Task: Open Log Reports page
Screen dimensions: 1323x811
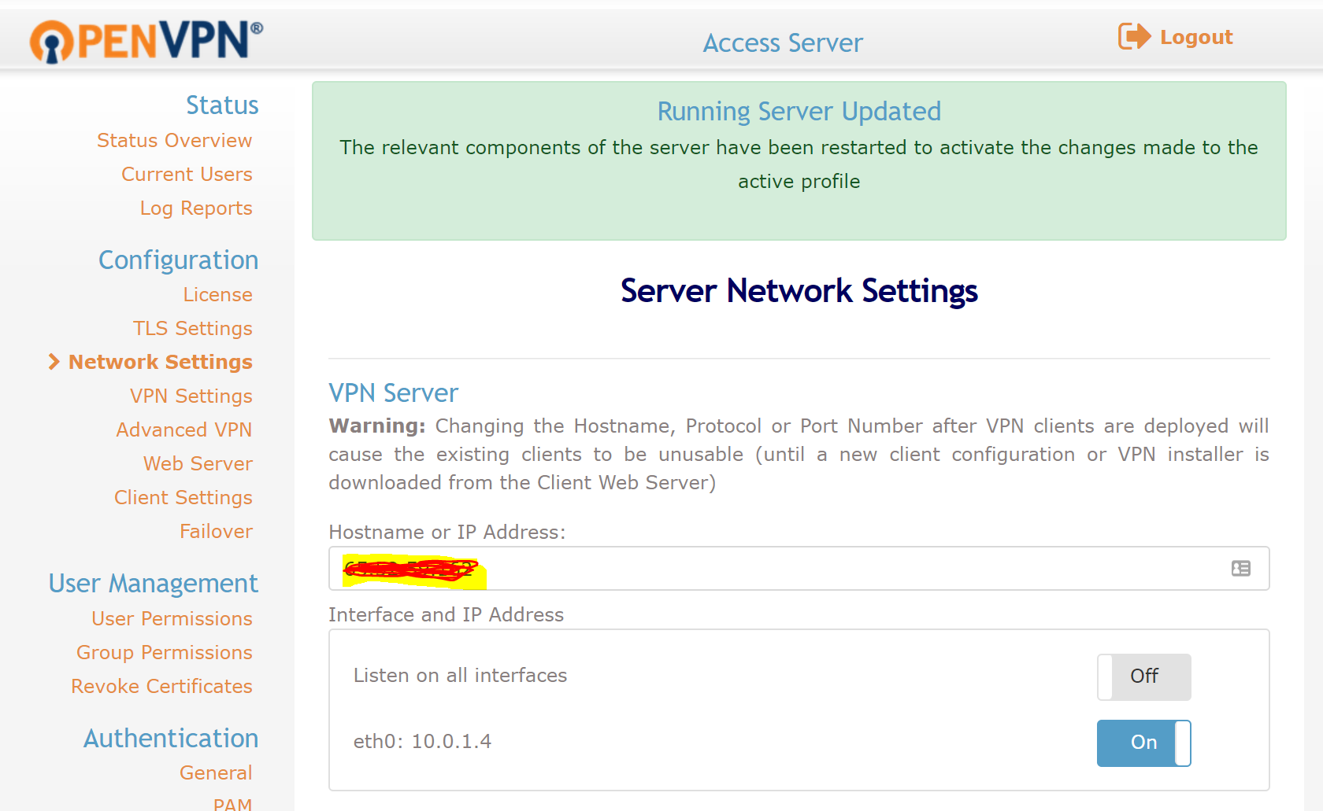Action: (196, 208)
